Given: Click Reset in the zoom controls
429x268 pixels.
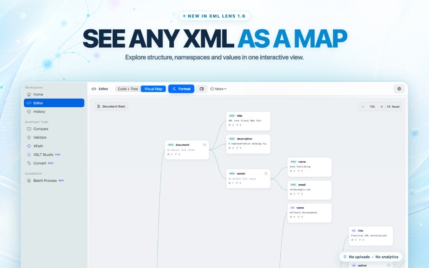Looking at the screenshot, I should (x=395, y=107).
